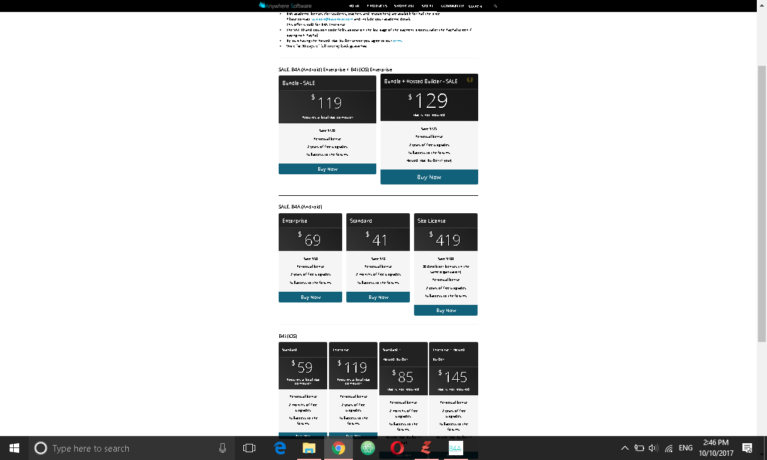Open Task View on the taskbar

click(249, 448)
